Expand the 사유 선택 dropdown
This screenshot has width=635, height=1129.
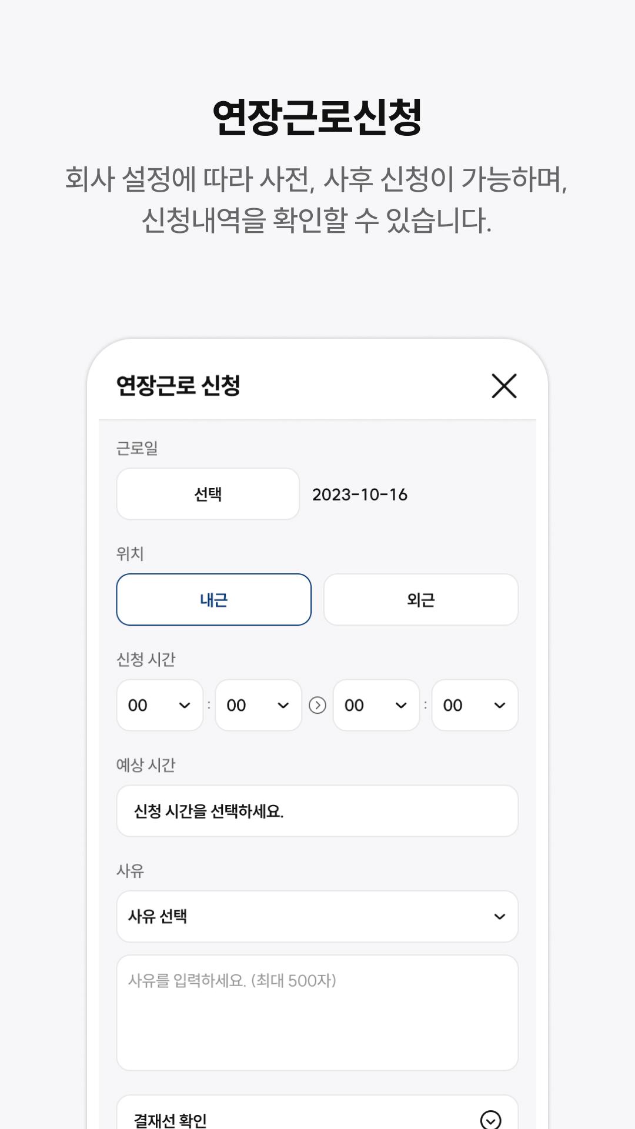(317, 916)
